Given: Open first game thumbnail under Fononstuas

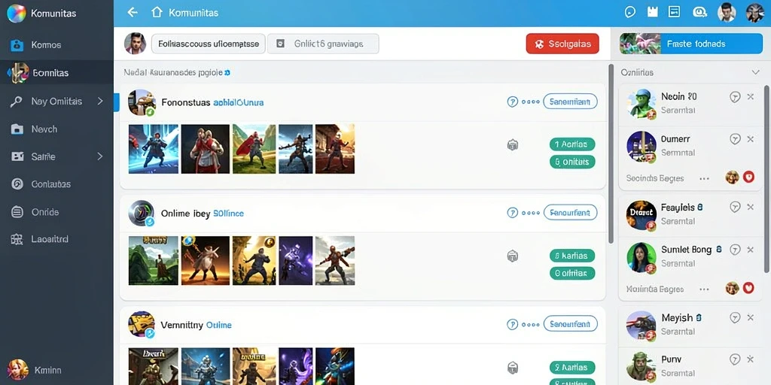Looking at the screenshot, I should [x=154, y=149].
